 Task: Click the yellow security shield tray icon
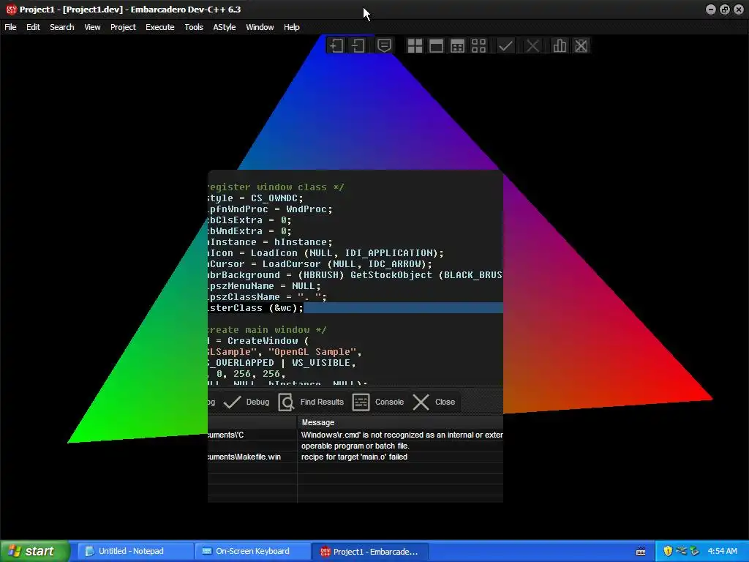[x=668, y=552]
